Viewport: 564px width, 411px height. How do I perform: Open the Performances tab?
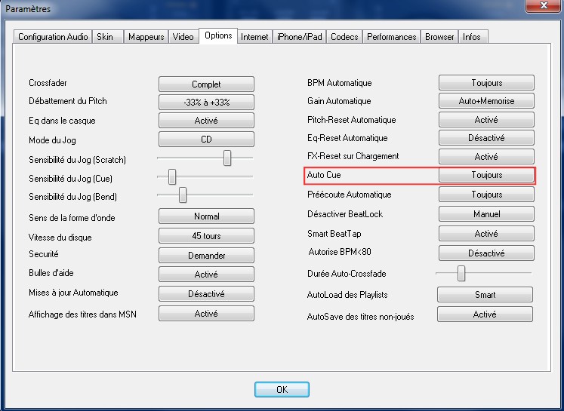pyautogui.click(x=391, y=37)
